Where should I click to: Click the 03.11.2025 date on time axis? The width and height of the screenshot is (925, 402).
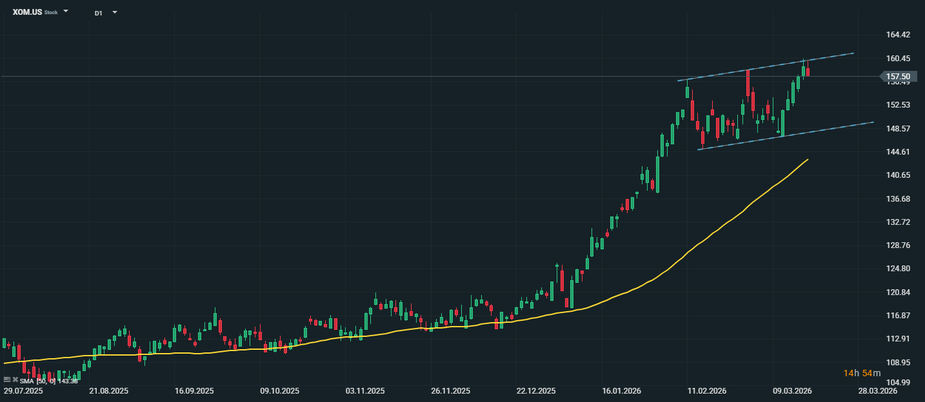pyautogui.click(x=364, y=391)
